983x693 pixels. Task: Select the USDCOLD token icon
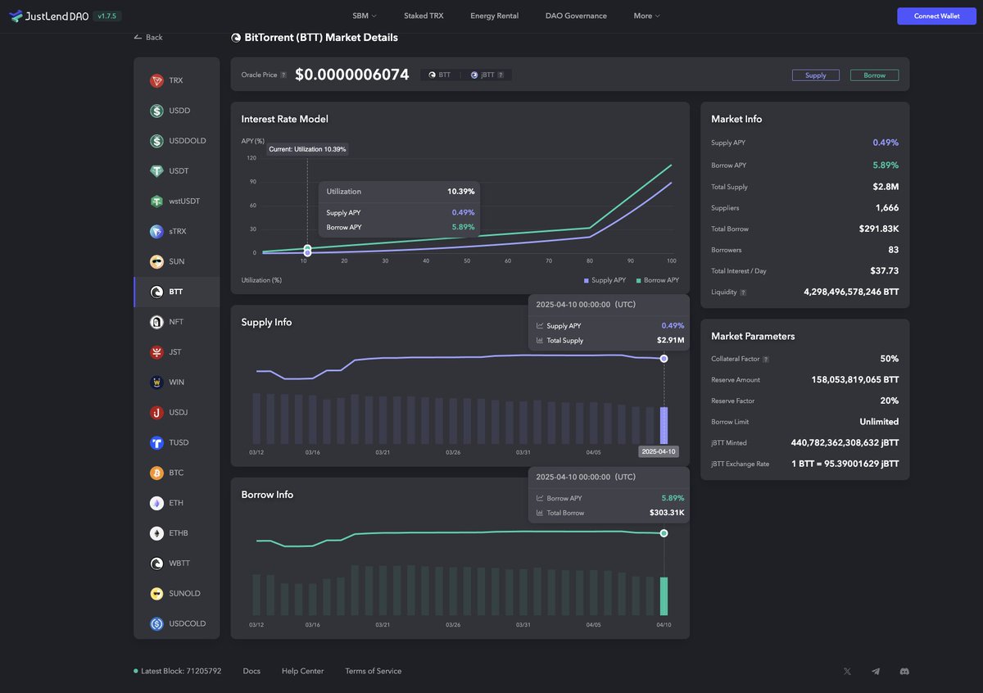pyautogui.click(x=156, y=624)
